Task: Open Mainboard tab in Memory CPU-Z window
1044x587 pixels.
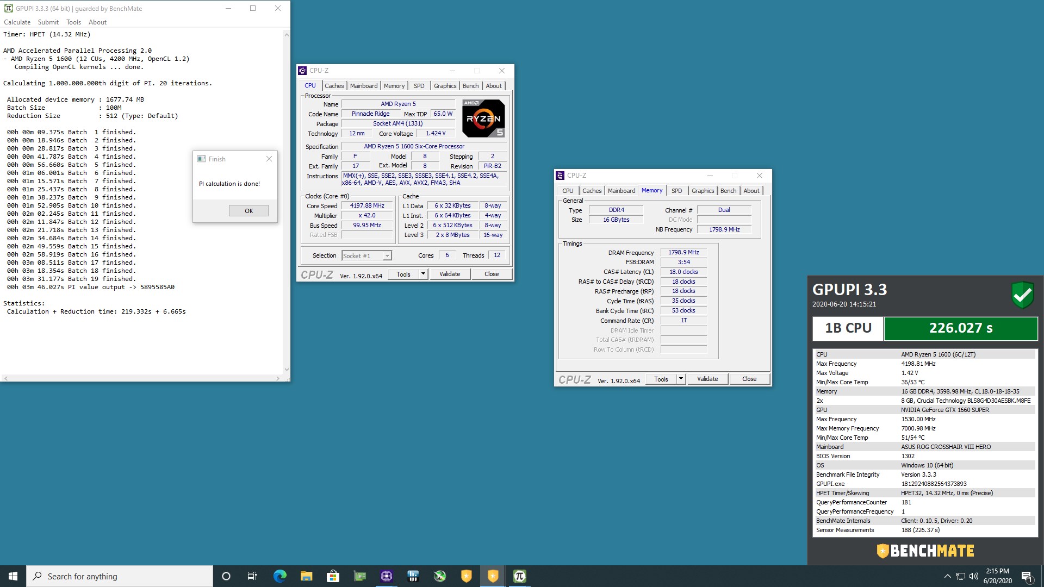Action: click(x=622, y=191)
